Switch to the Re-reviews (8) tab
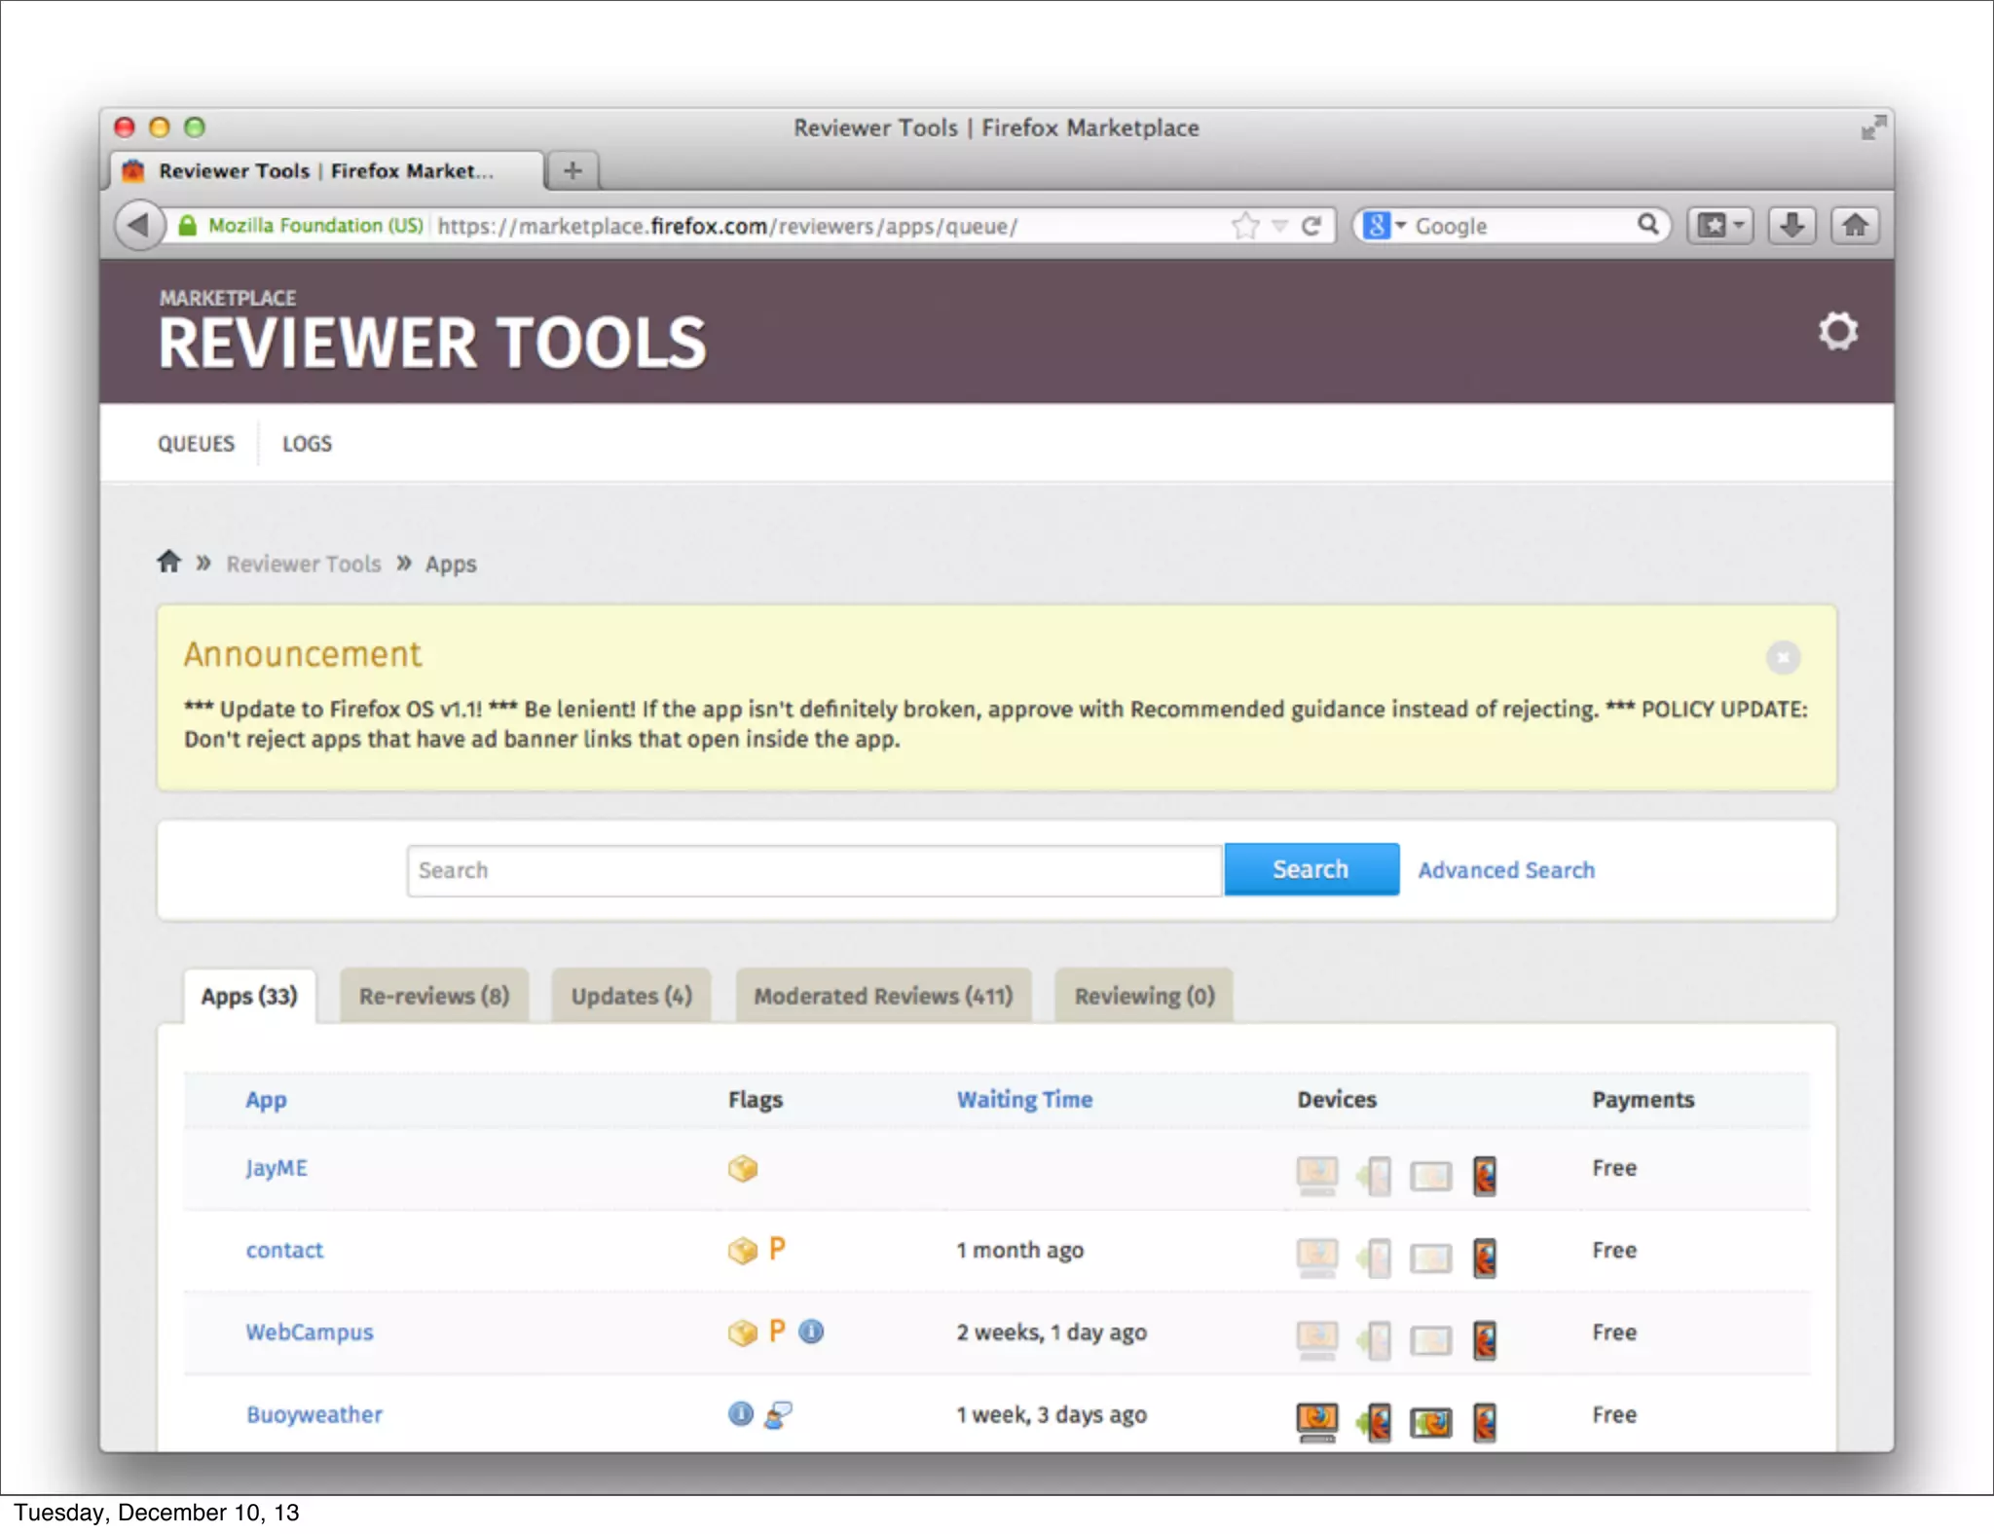This screenshot has width=1994, height=1534. pyautogui.click(x=434, y=996)
